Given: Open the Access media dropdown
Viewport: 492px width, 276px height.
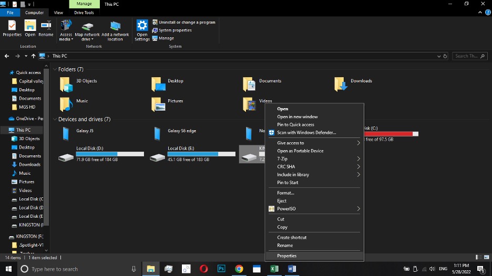Looking at the screenshot, I should pos(66,30).
